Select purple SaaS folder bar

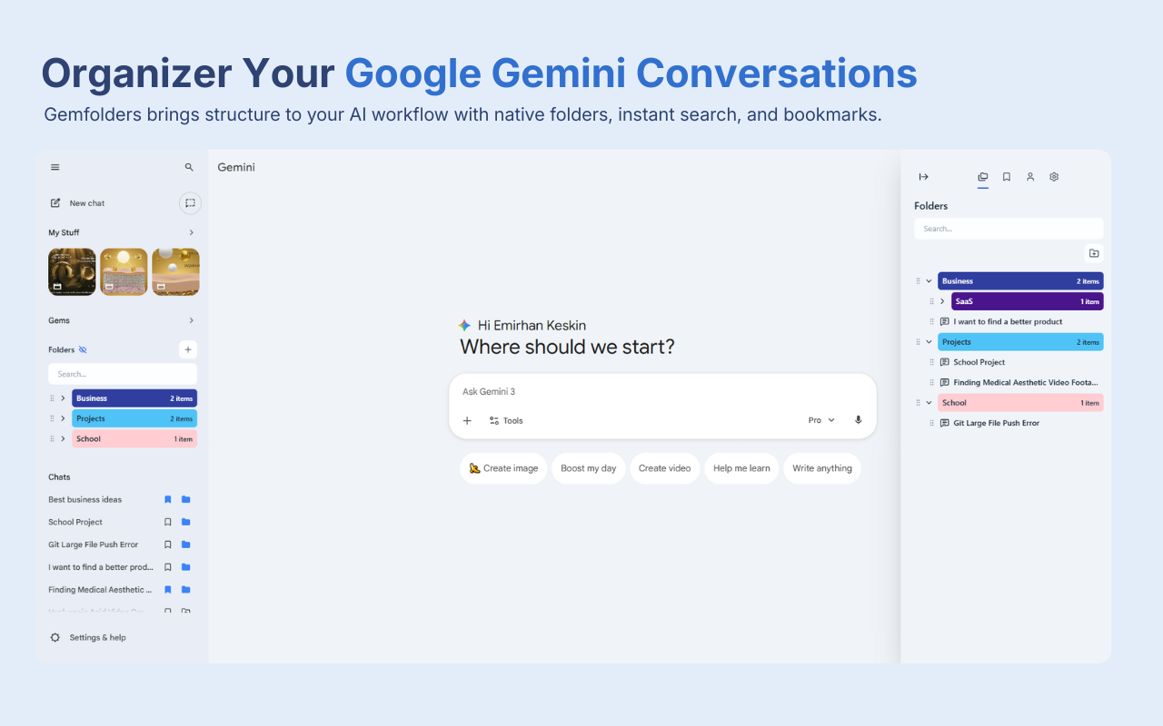click(x=1028, y=301)
